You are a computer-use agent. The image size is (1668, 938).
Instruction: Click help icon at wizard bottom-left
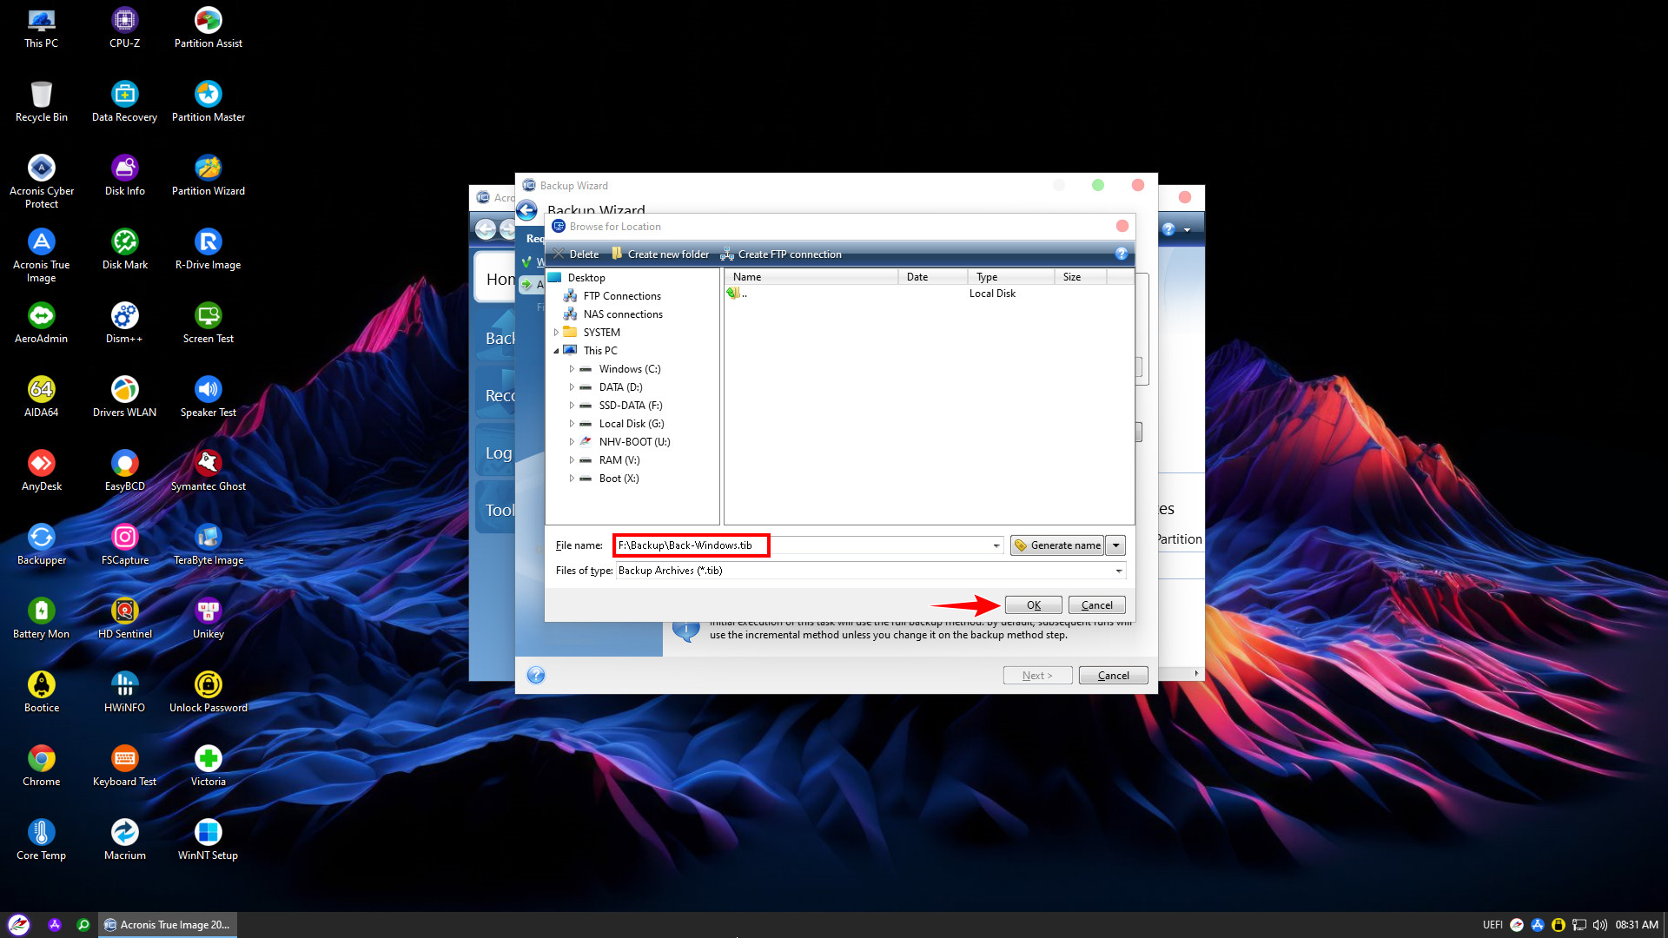pyautogui.click(x=536, y=676)
